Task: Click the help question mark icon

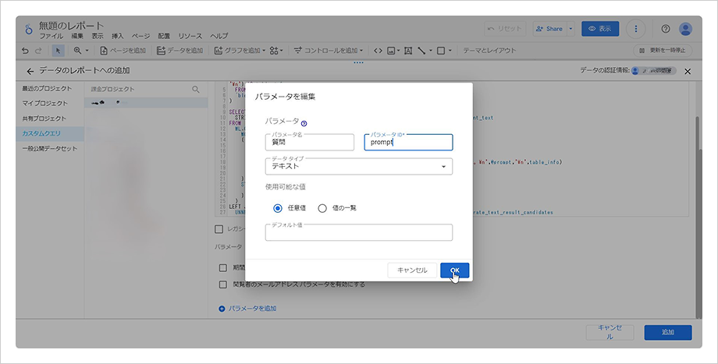Action: point(666,29)
